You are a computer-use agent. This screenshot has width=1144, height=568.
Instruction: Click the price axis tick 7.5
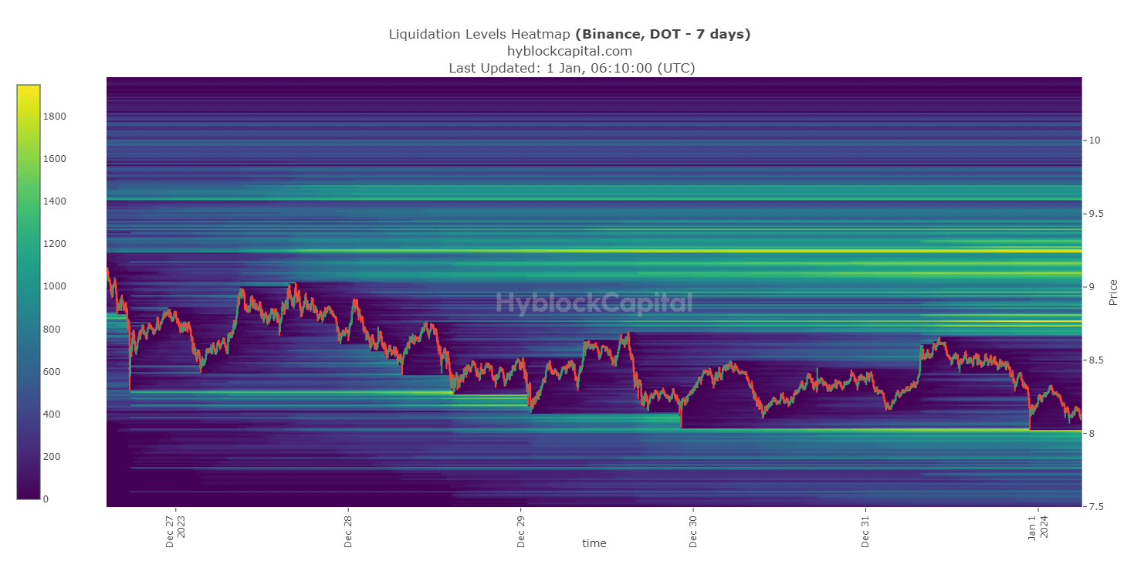[x=1095, y=507]
